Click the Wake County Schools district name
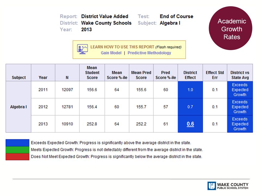 coord(106,23)
